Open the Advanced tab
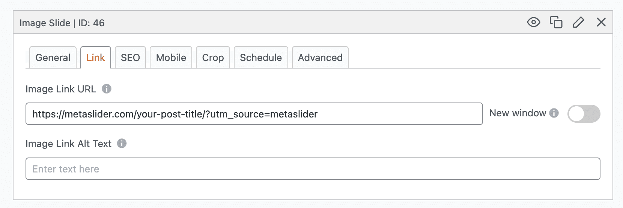The width and height of the screenshot is (623, 208). (x=320, y=58)
